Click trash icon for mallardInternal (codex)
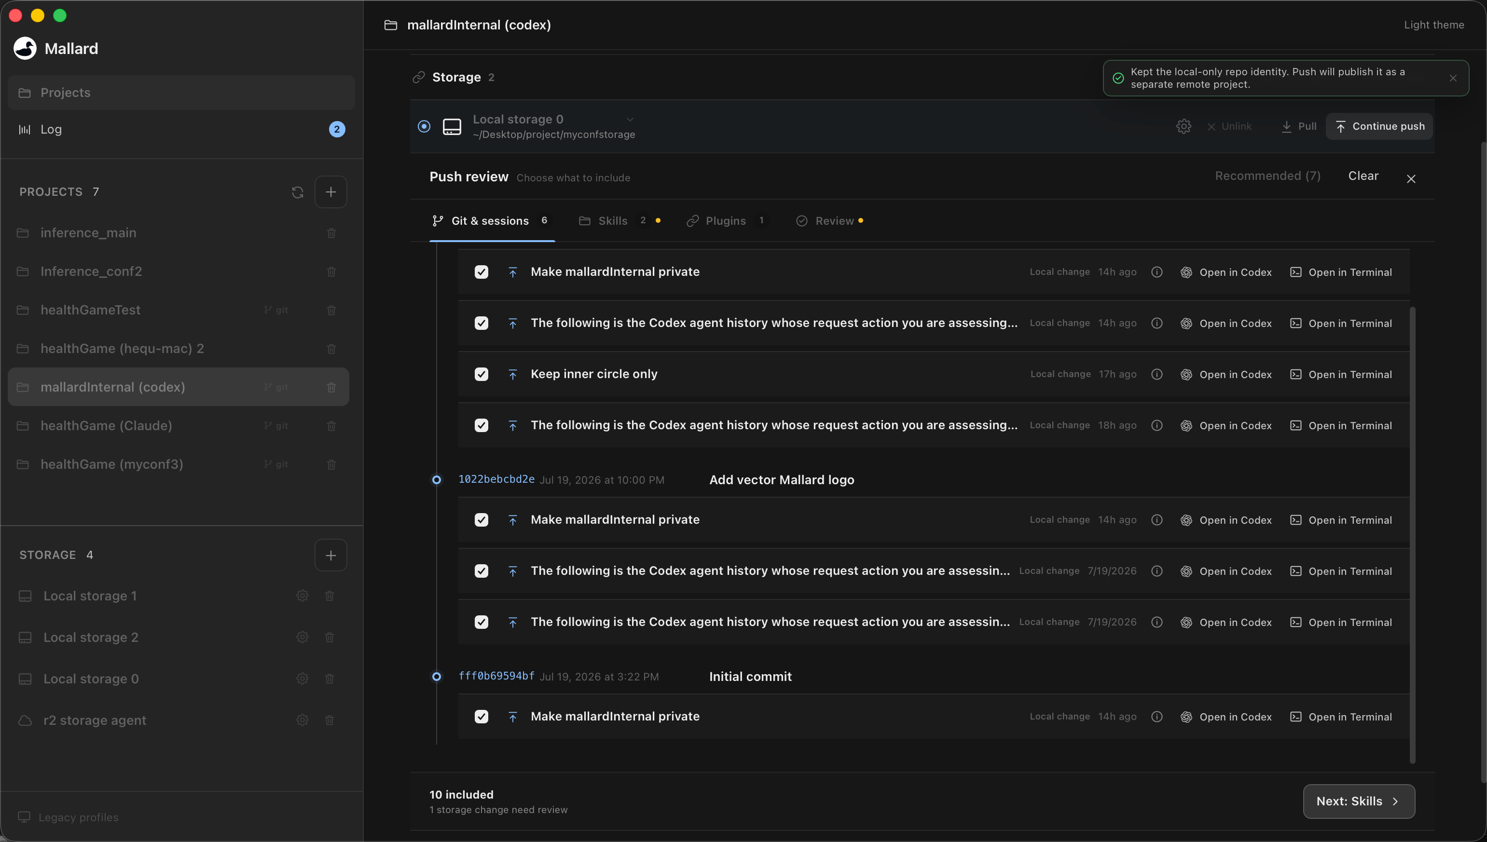The image size is (1487, 842). 331,387
